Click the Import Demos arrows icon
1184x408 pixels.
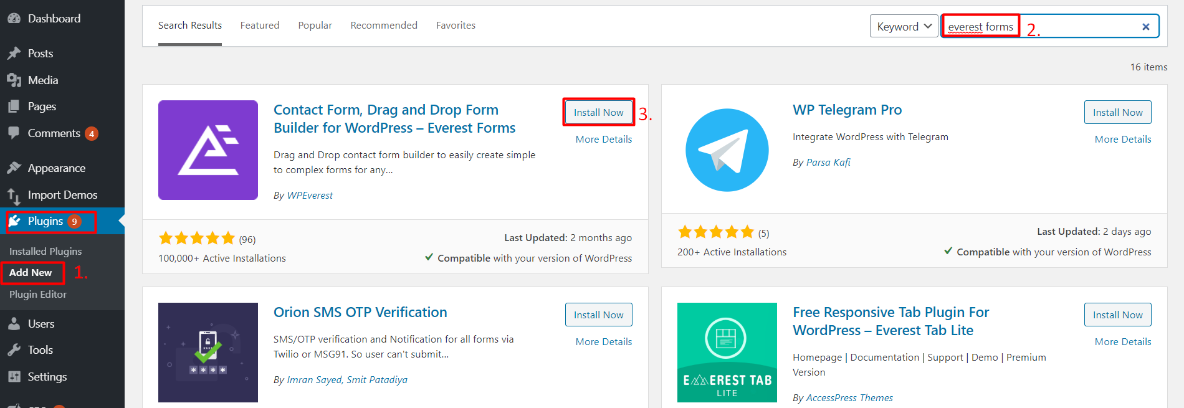(14, 196)
